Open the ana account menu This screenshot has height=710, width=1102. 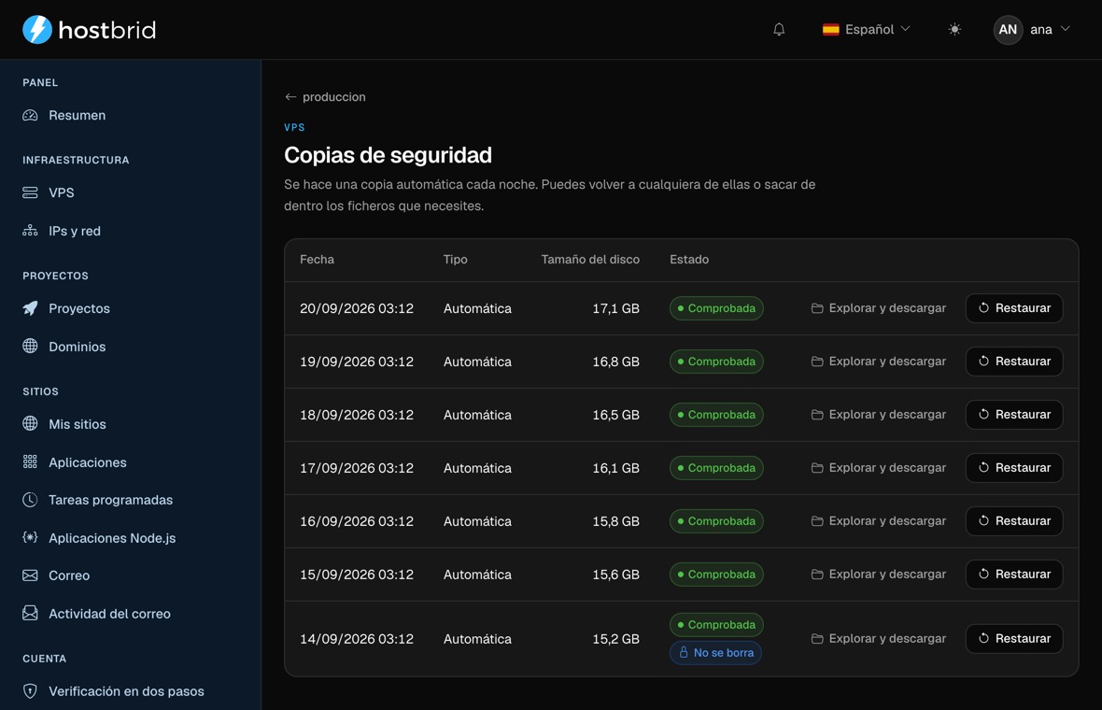click(x=1032, y=30)
